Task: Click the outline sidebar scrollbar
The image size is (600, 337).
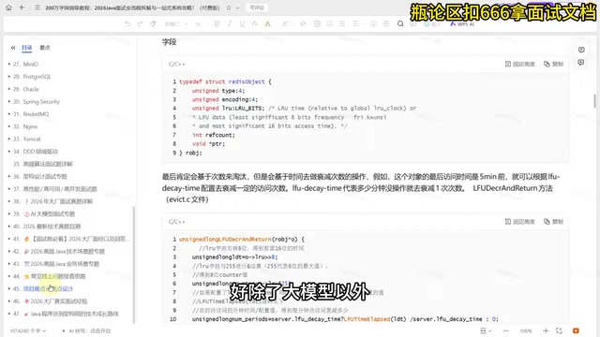Action: [x=134, y=265]
